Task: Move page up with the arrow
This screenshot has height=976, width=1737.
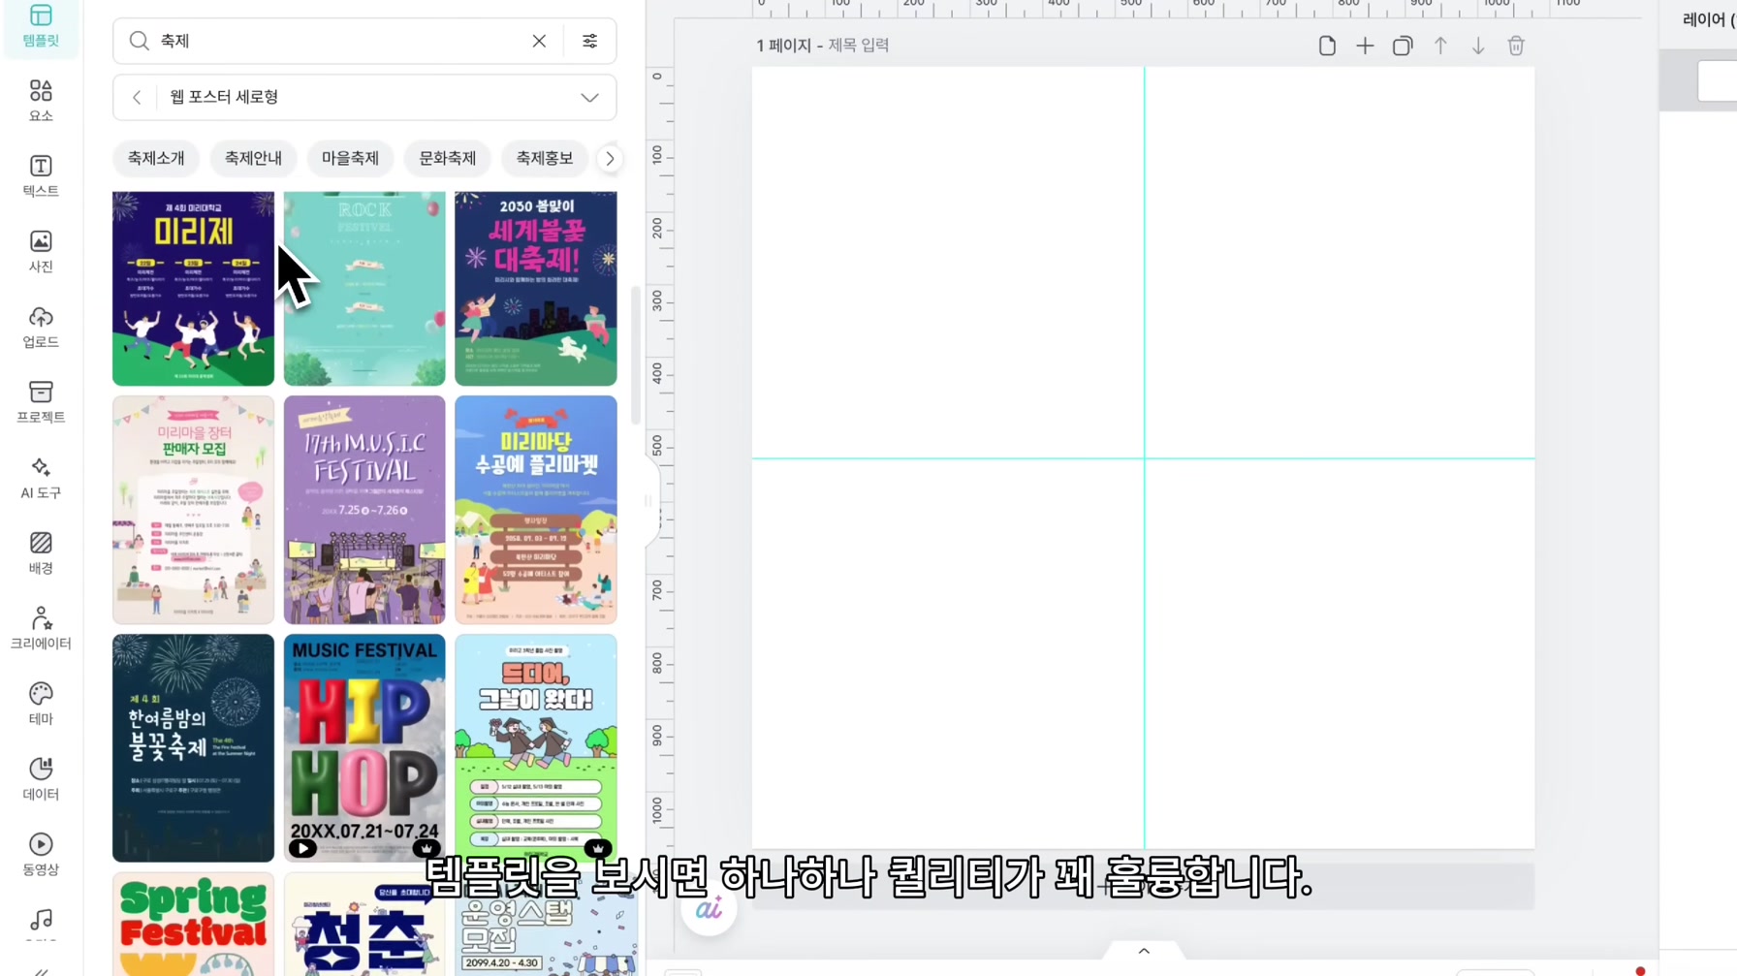Action: click(1440, 46)
